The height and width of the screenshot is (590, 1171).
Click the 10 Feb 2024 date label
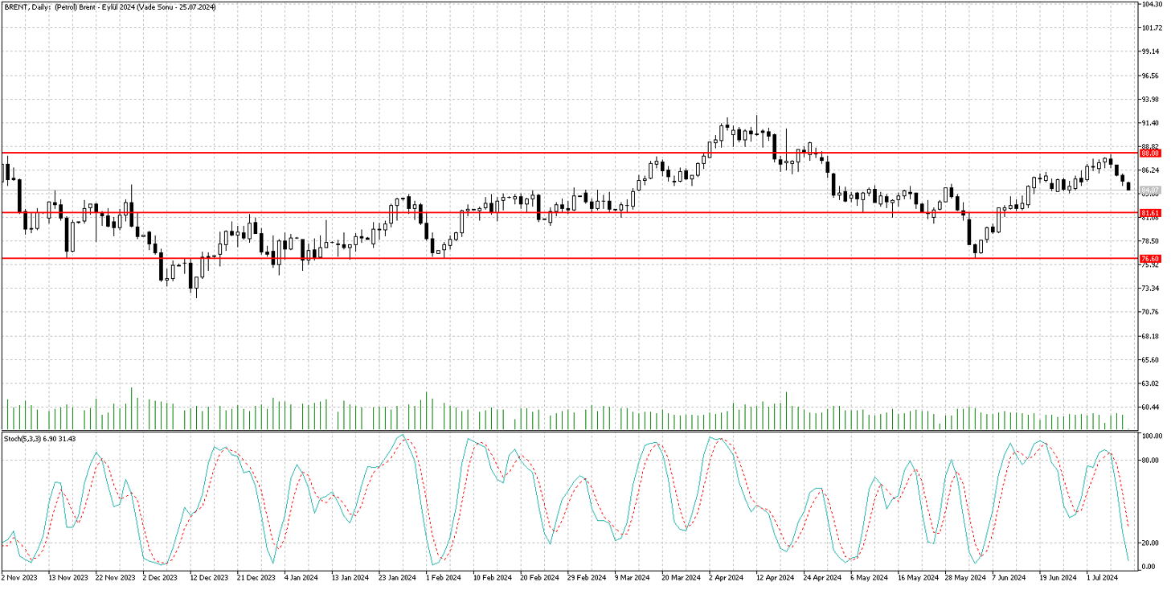[492, 577]
